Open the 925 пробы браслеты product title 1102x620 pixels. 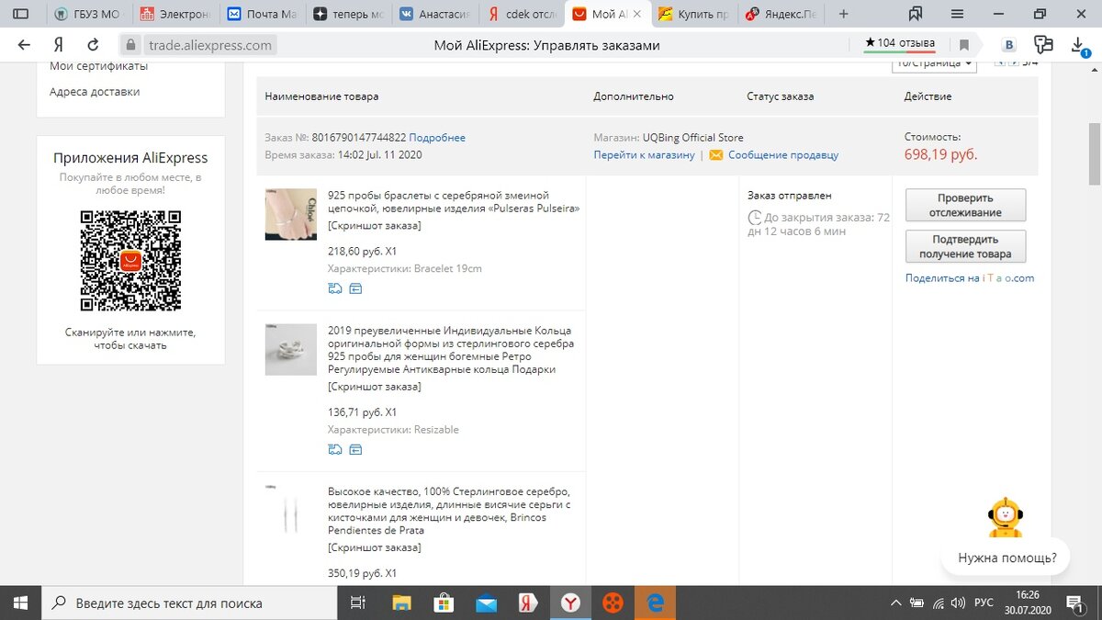click(x=454, y=202)
